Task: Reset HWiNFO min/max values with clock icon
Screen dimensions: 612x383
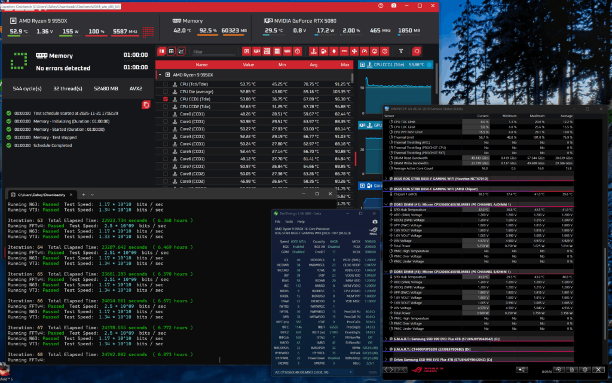Action: [x=559, y=370]
